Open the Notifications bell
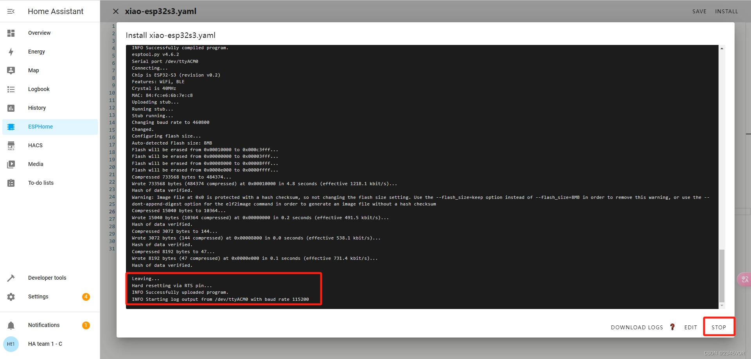 coord(11,325)
